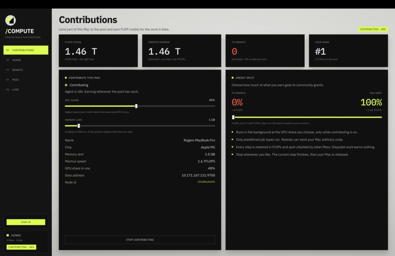Viewport: 395px width, 256px height.
Task: Click the Contribute This Mac heading marker
Action: (x=66, y=78)
